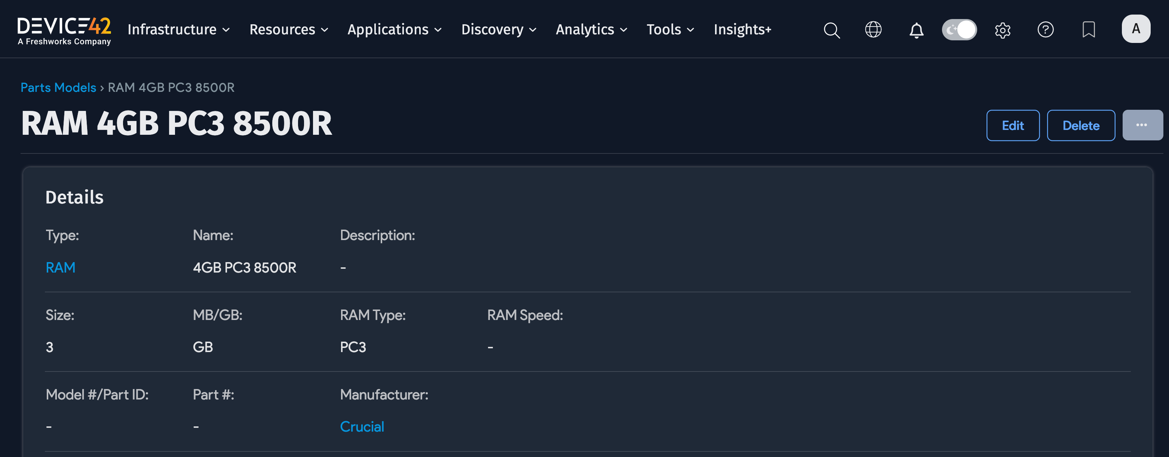Click the Edit button
Viewport: 1169px width, 457px height.
pos(1012,125)
